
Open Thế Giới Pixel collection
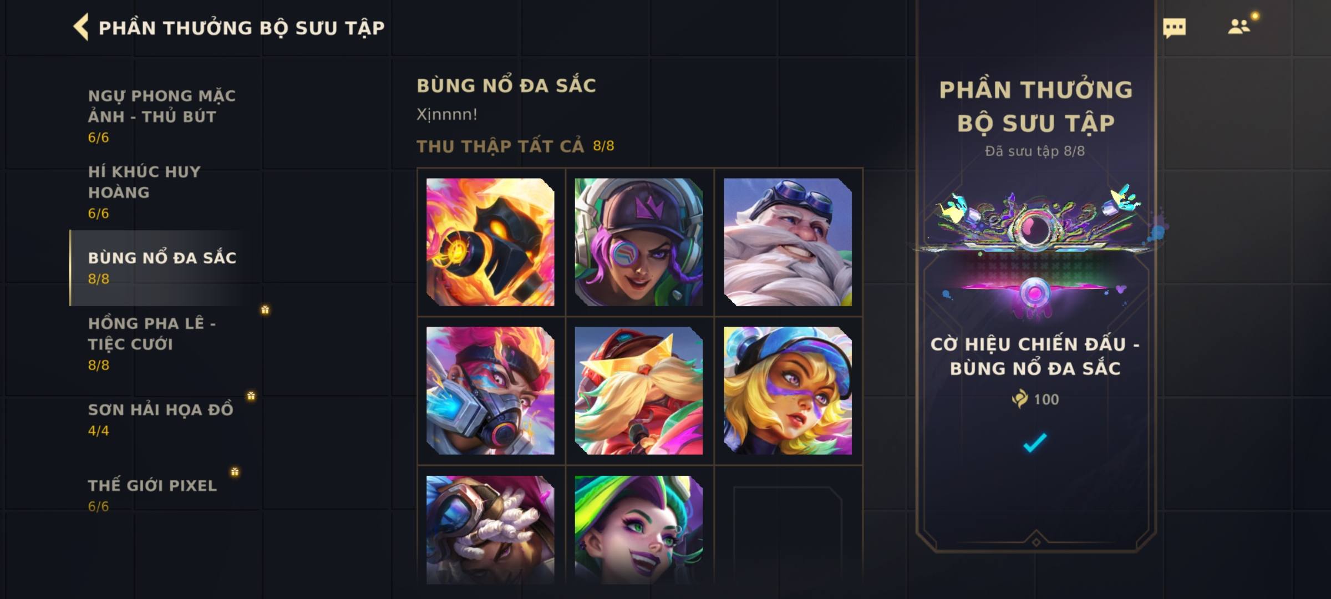(x=152, y=495)
